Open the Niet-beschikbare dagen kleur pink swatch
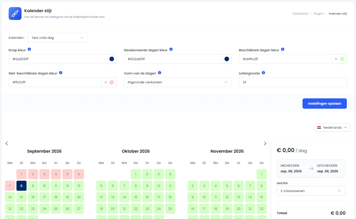 112,82
